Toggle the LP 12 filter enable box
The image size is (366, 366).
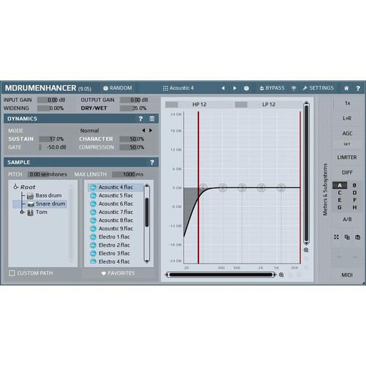pos(241,105)
